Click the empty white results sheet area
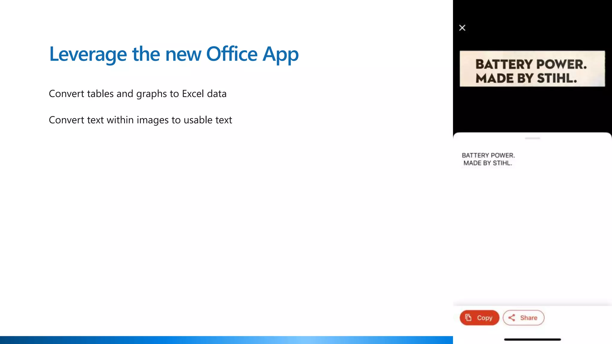The image size is (612, 344). click(532, 236)
